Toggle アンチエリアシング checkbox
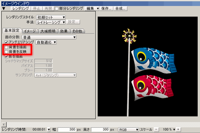Image resolution: width=200 pixels, height=133 pixels. [6, 42]
